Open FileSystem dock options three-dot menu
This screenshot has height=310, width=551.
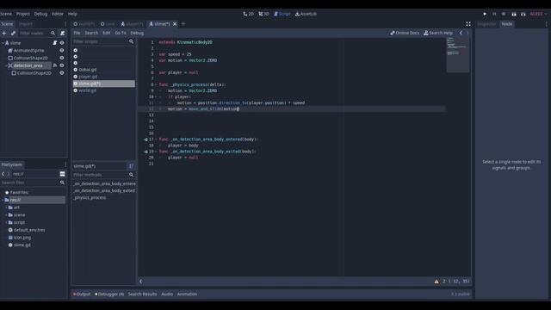[x=65, y=164]
